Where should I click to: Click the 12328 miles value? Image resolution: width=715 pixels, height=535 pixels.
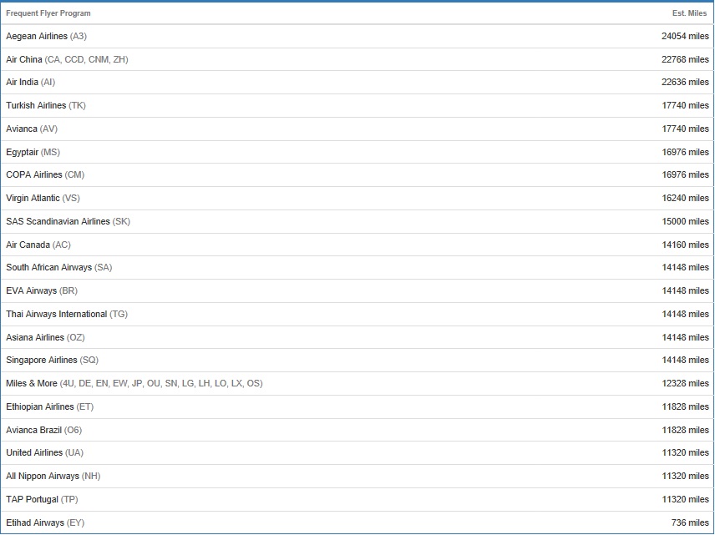click(x=686, y=383)
